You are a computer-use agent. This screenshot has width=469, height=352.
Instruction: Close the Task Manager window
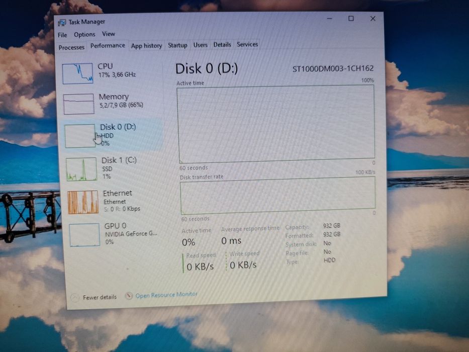click(372, 19)
